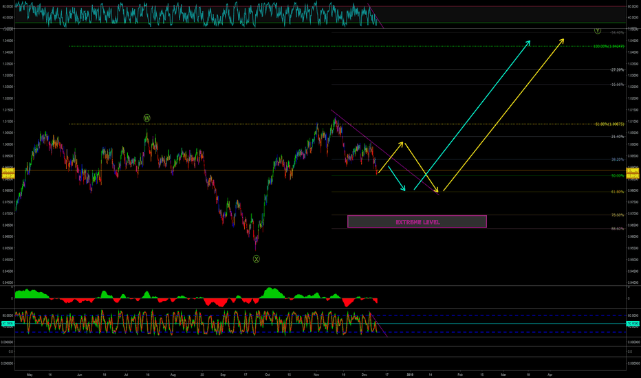Viewport: 641px width, 378px height.
Task: Click the Sep label on time axis
Action: [x=223, y=375]
